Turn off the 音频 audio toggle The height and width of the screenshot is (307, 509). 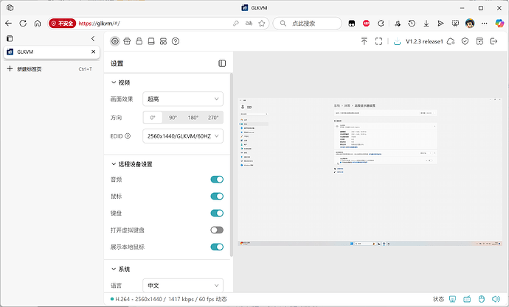tap(217, 179)
